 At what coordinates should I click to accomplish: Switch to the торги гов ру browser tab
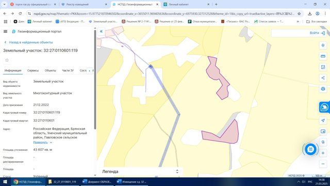[x=33, y=5]
